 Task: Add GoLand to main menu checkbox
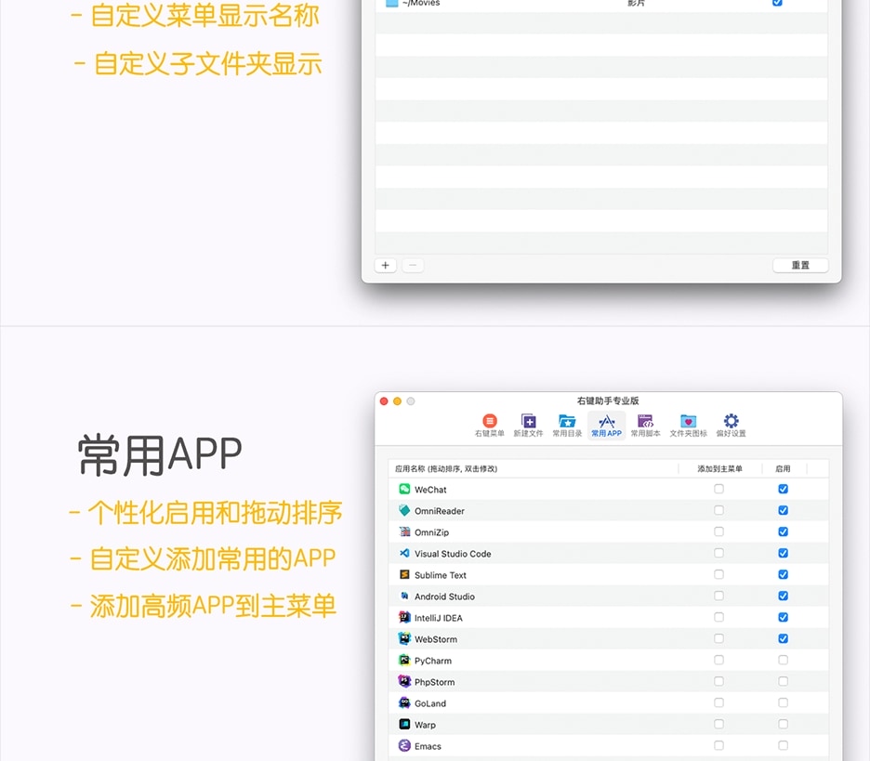click(x=718, y=702)
